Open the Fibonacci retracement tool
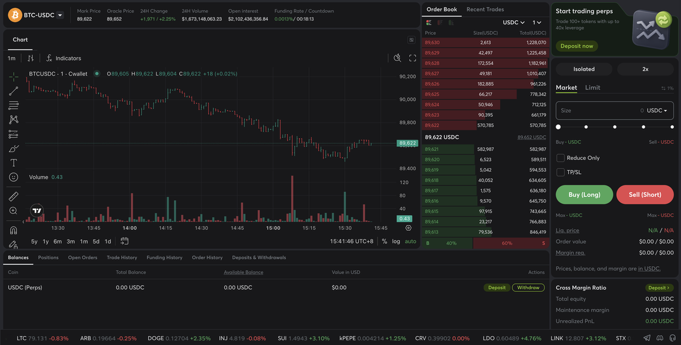 tap(14, 105)
